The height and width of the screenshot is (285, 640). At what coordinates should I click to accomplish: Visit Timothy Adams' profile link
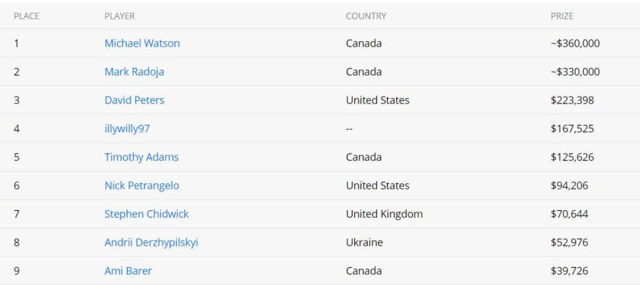pos(141,157)
